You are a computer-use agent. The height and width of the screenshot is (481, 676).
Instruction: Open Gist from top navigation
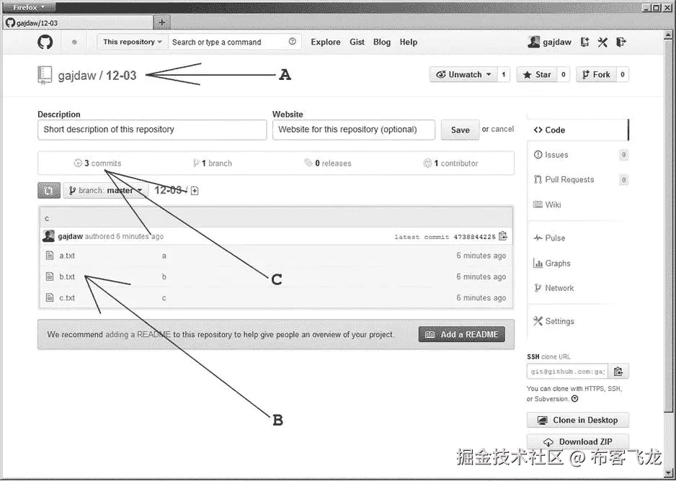pyautogui.click(x=357, y=42)
